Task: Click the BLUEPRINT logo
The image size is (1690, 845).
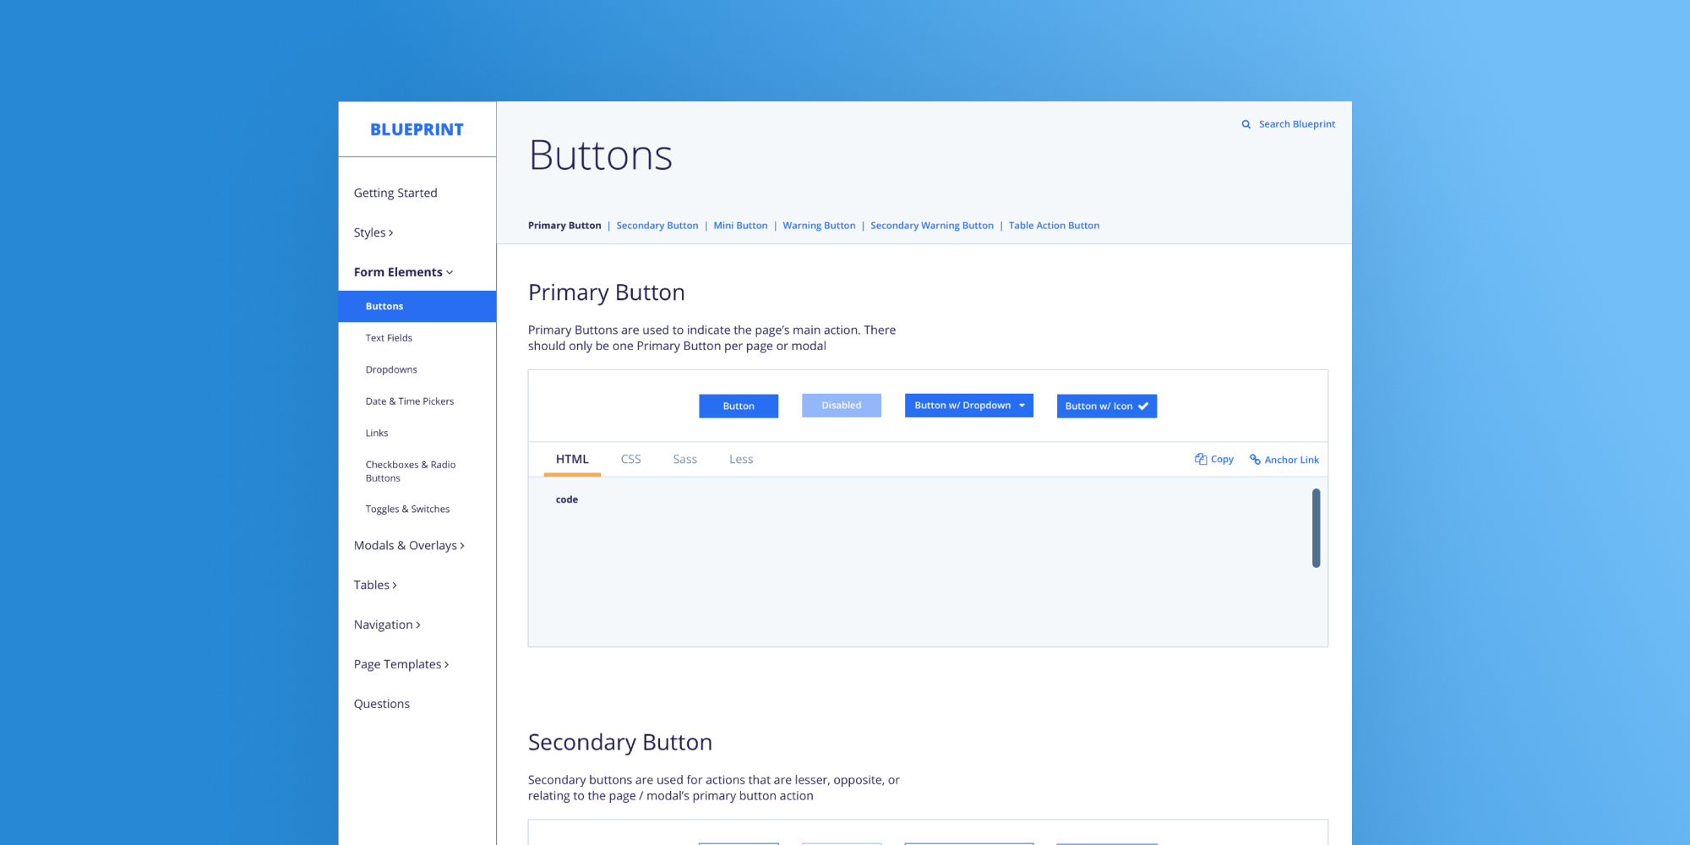Action: pos(417,129)
